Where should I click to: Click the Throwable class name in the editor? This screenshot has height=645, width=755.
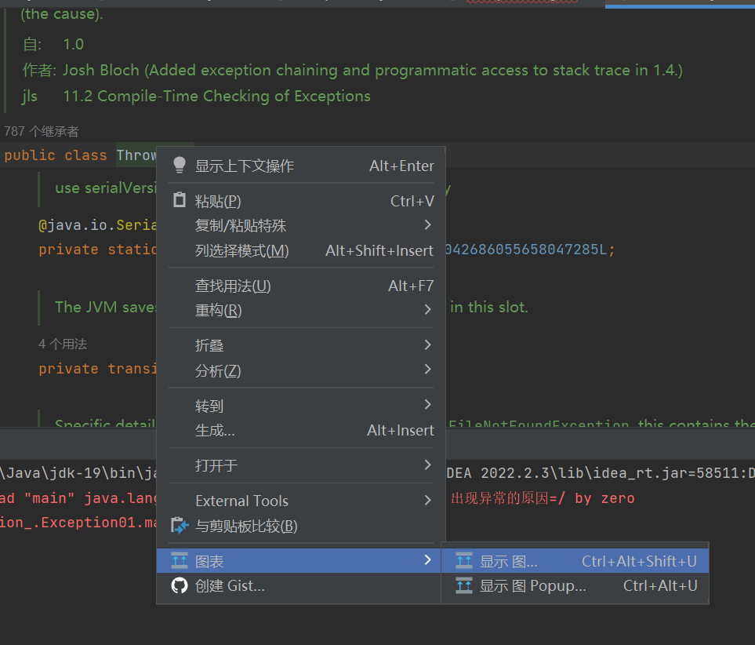point(137,155)
